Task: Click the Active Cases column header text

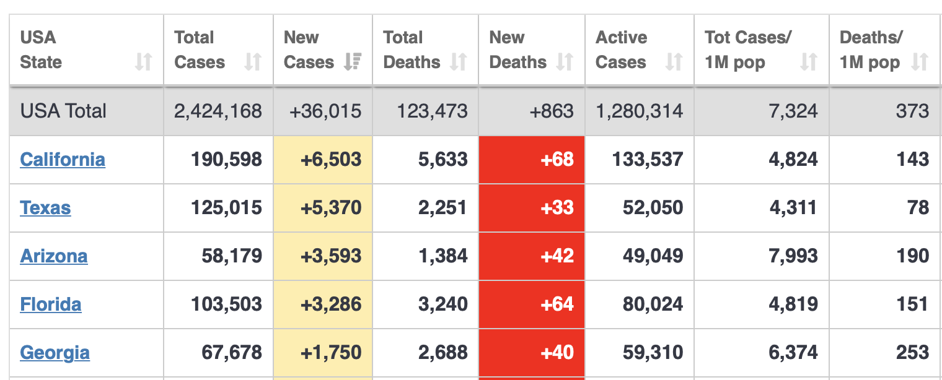Action: 622,50
